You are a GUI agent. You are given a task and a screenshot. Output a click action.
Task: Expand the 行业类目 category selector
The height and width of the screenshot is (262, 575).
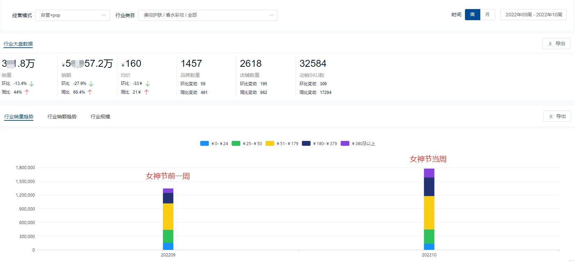pos(208,15)
